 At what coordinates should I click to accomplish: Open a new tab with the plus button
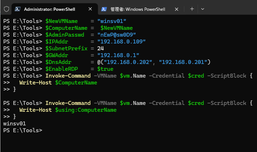[x=192, y=9]
